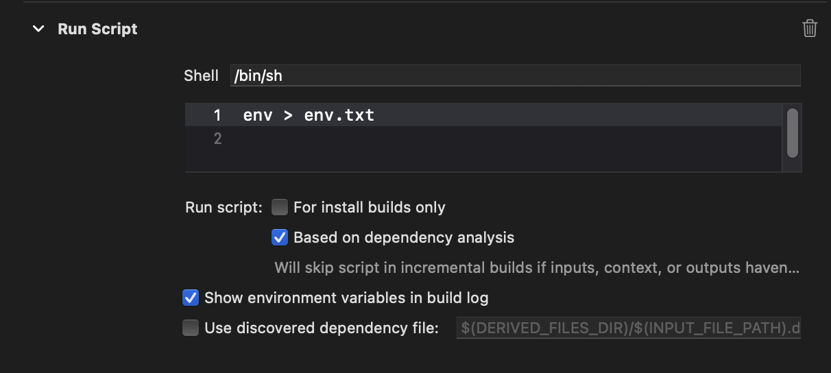Viewport: 831px width, 373px height.
Task: Click the 'Run script:' label
Action: [x=224, y=207]
